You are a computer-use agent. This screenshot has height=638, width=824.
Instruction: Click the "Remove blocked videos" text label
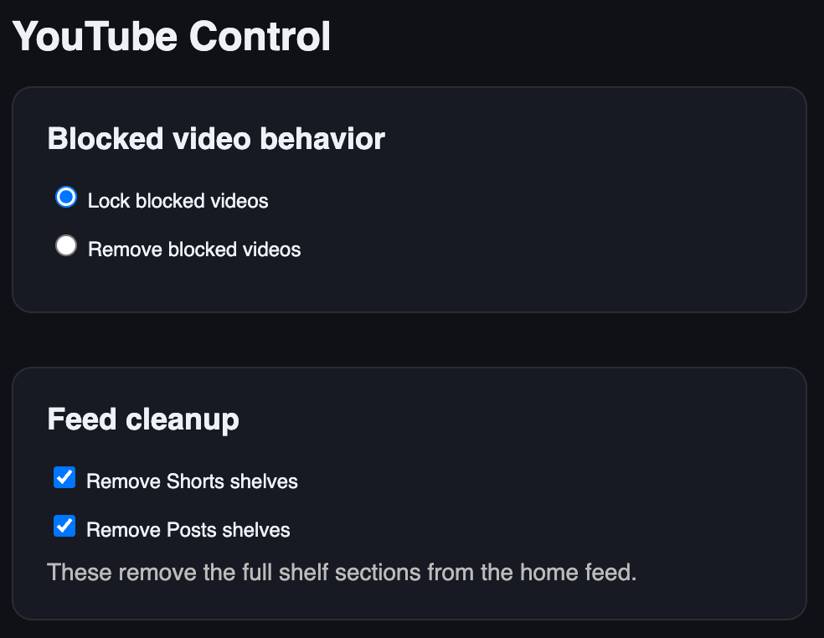pyautogui.click(x=193, y=249)
